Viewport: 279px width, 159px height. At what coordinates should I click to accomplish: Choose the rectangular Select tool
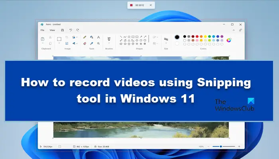59,39
